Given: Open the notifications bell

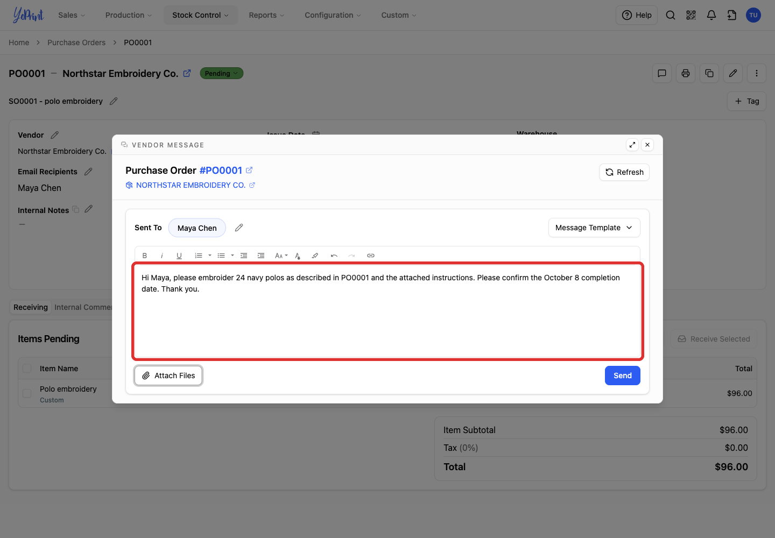Looking at the screenshot, I should point(711,15).
